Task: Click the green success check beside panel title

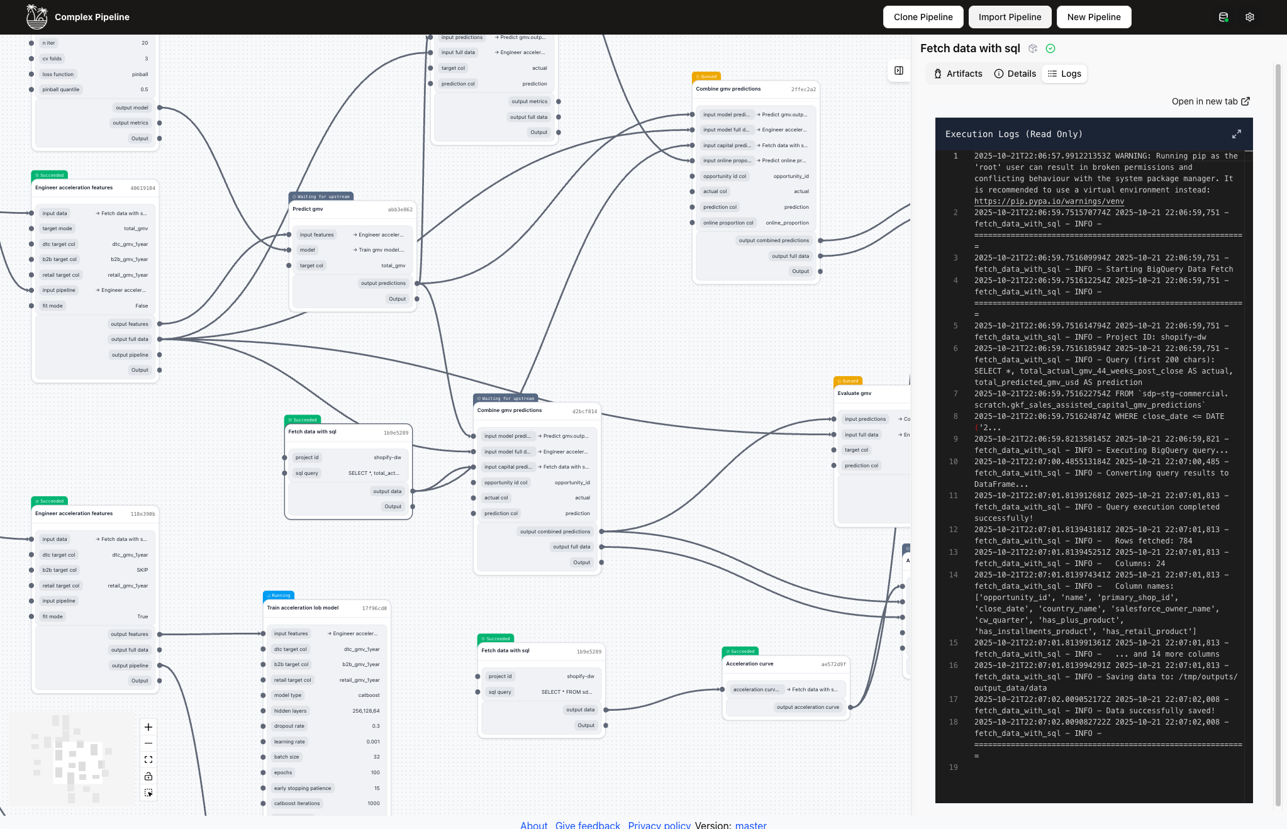Action: pyautogui.click(x=1050, y=48)
